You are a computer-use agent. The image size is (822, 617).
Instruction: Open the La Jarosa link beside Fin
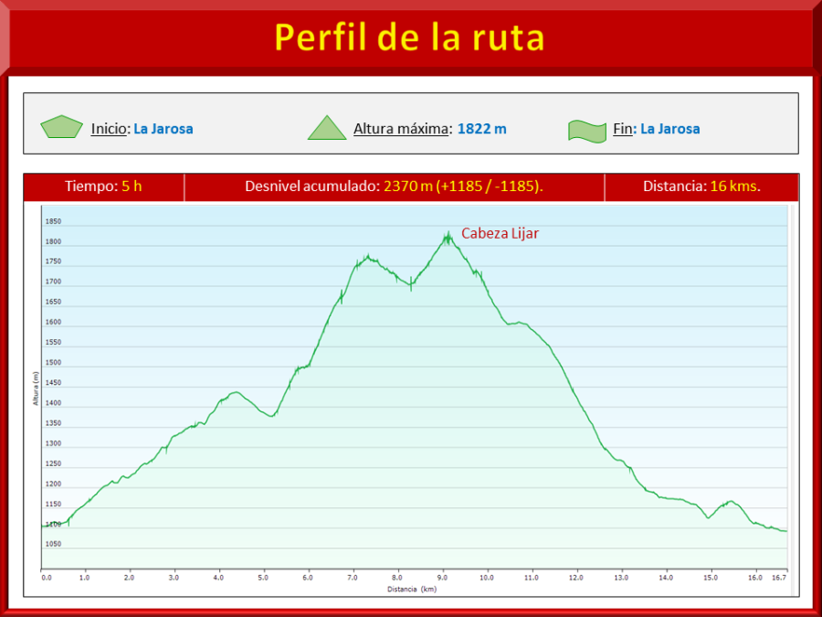[x=669, y=129]
